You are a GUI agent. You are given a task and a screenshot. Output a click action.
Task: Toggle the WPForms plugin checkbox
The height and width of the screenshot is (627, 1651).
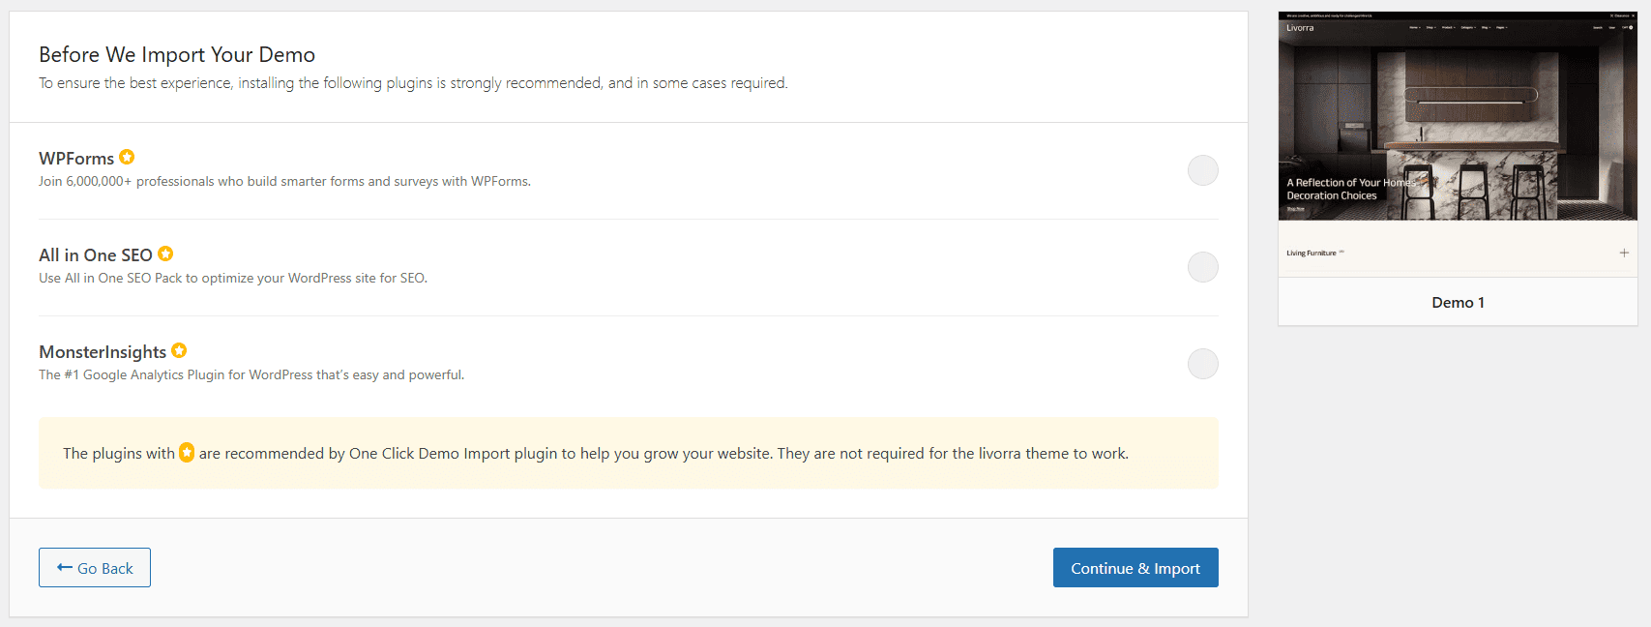[x=1202, y=170]
